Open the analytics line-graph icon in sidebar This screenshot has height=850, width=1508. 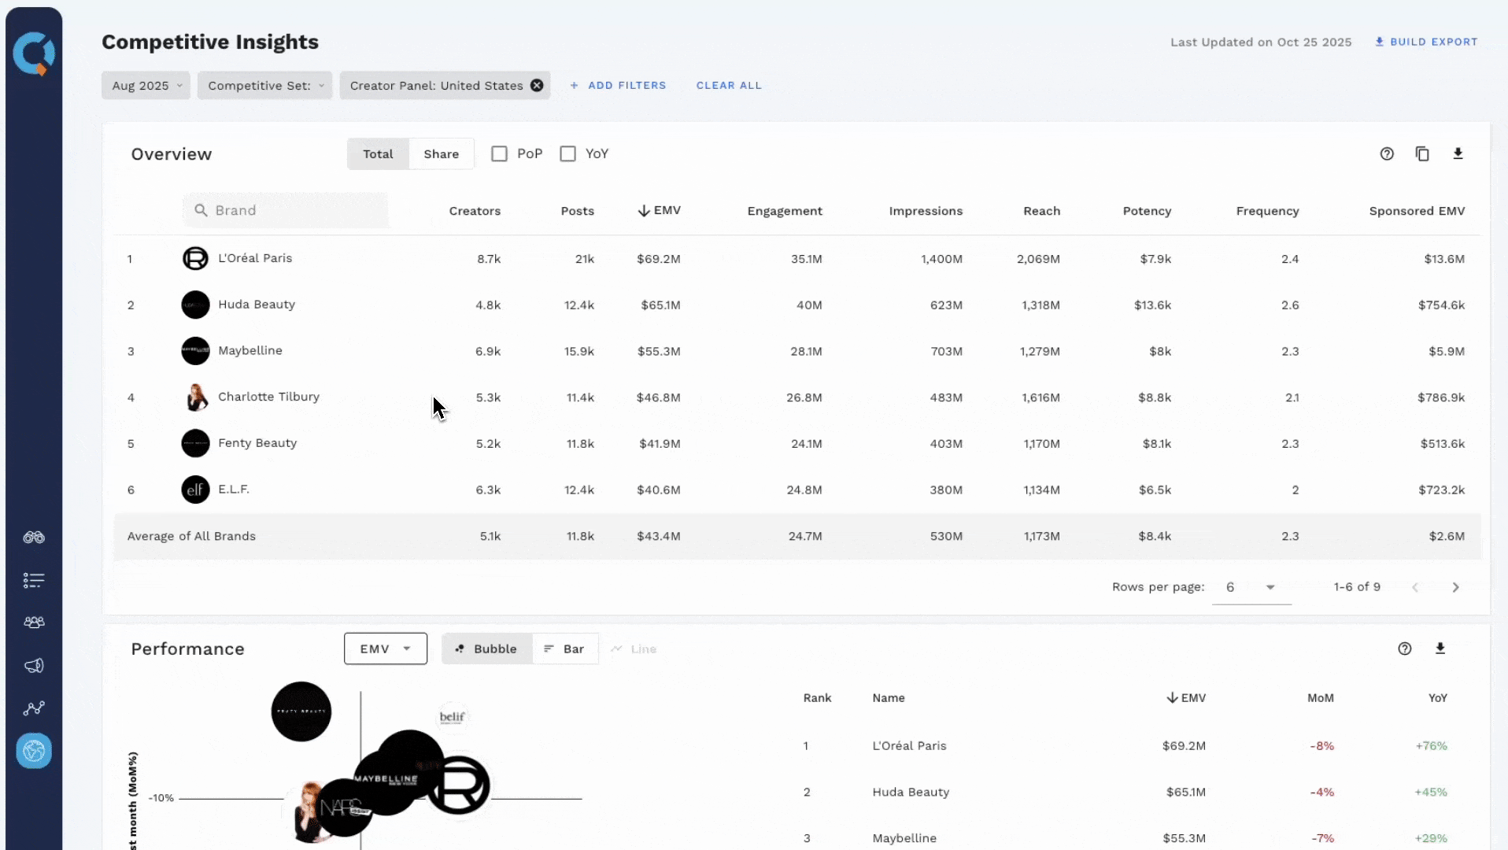34,708
